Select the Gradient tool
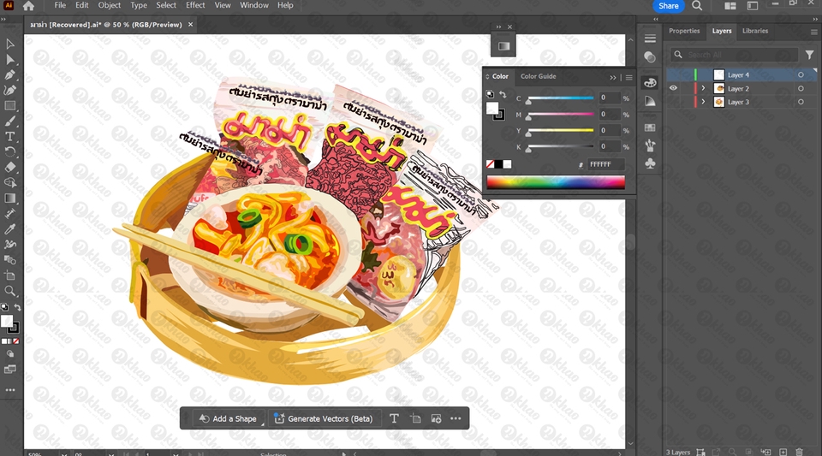 coord(9,198)
